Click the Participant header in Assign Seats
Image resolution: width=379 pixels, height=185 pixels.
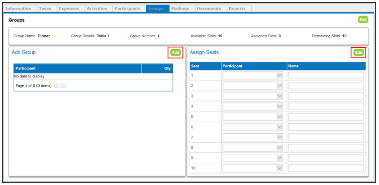[254, 66]
